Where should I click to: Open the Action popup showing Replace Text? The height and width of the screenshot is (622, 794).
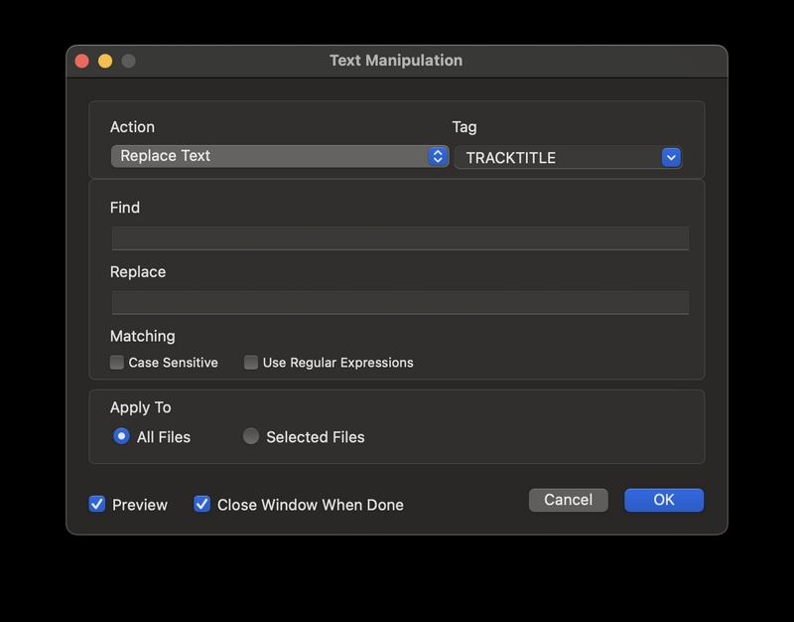(x=280, y=156)
